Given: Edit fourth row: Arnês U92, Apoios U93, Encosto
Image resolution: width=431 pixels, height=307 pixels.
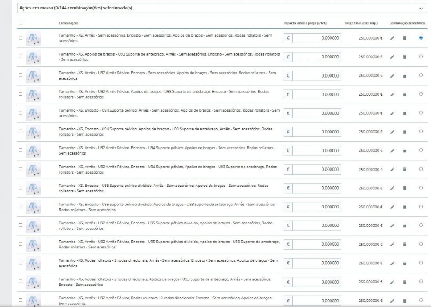Looking at the screenshot, I should point(392,94).
